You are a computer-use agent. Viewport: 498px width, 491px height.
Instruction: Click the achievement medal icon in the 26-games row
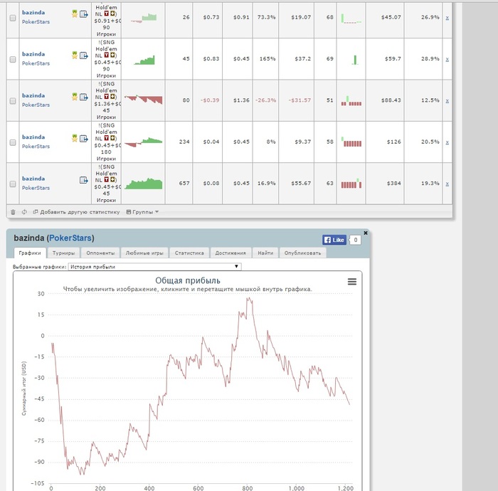(x=75, y=14)
